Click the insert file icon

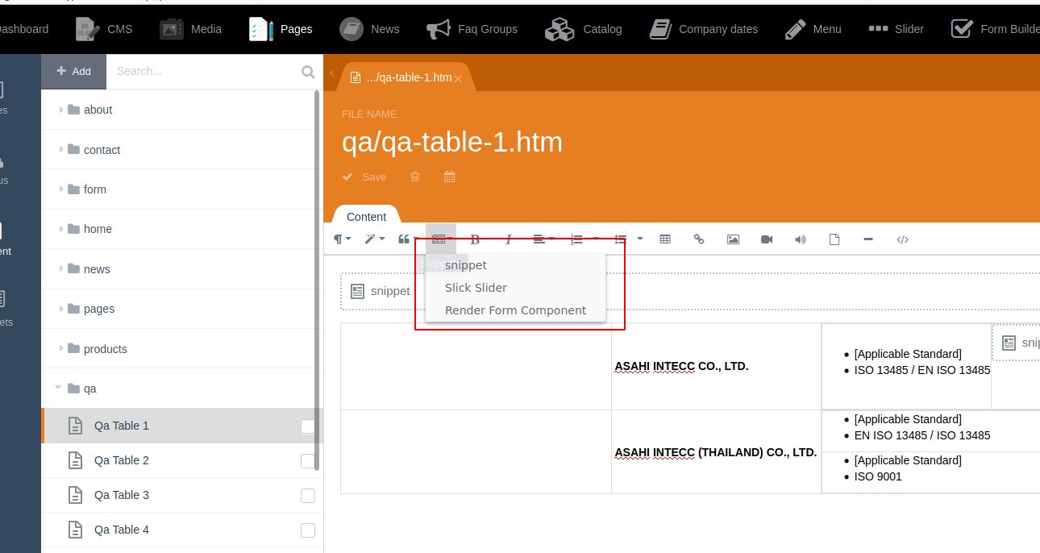tap(834, 239)
